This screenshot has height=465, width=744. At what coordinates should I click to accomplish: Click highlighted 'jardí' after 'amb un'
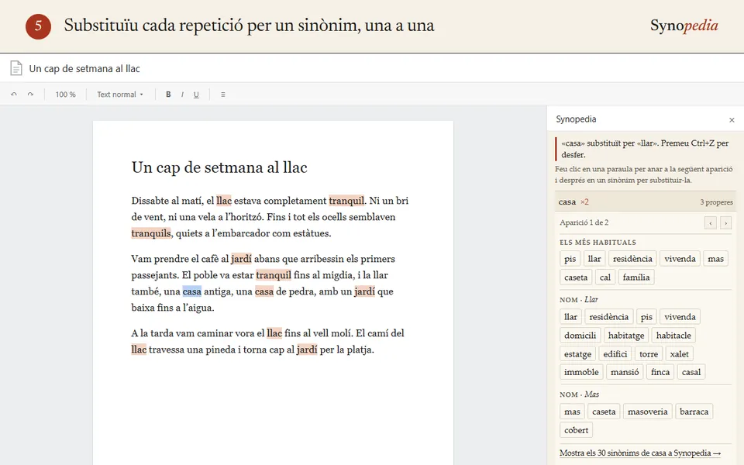(x=364, y=291)
